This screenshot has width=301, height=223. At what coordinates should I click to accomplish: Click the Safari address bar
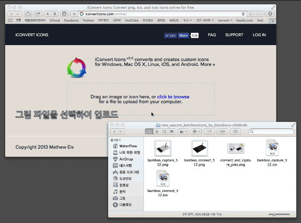tap(163, 14)
